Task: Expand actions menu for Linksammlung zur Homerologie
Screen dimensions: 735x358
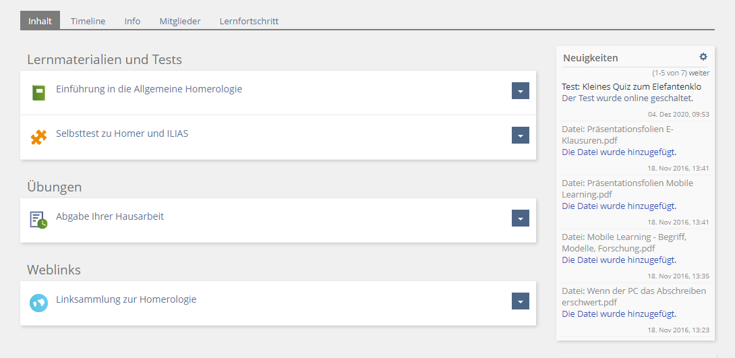Action: click(x=520, y=301)
